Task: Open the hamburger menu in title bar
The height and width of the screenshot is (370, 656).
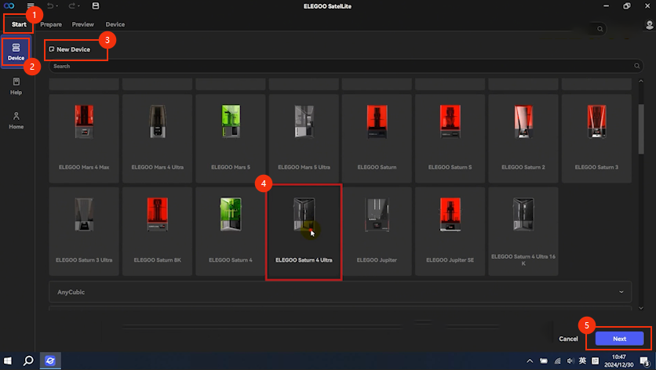Action: point(31,5)
